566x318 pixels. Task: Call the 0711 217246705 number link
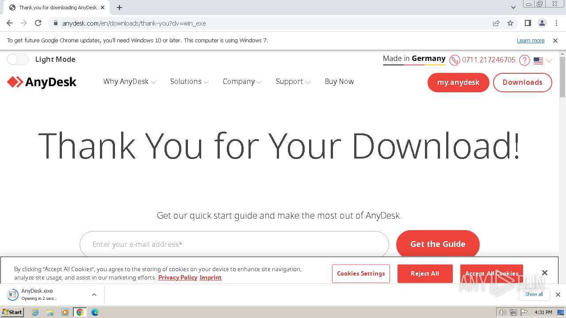[x=489, y=60]
